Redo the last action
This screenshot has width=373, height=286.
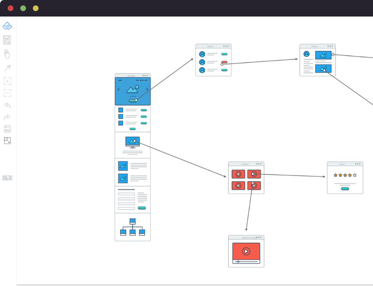(x=7, y=117)
